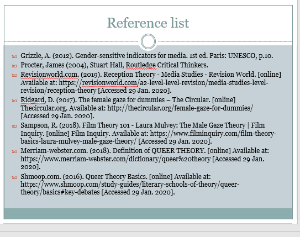Click "revision/reception-theory [Accessed 29 Jan. 2020]." line
This screenshot has width=300, height=237.
(x=96, y=90)
